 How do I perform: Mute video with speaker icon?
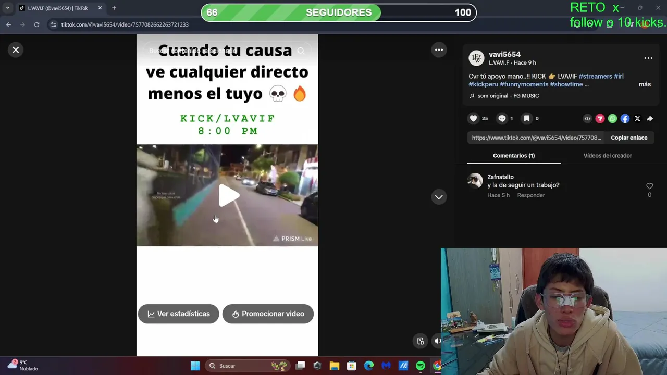point(437,341)
